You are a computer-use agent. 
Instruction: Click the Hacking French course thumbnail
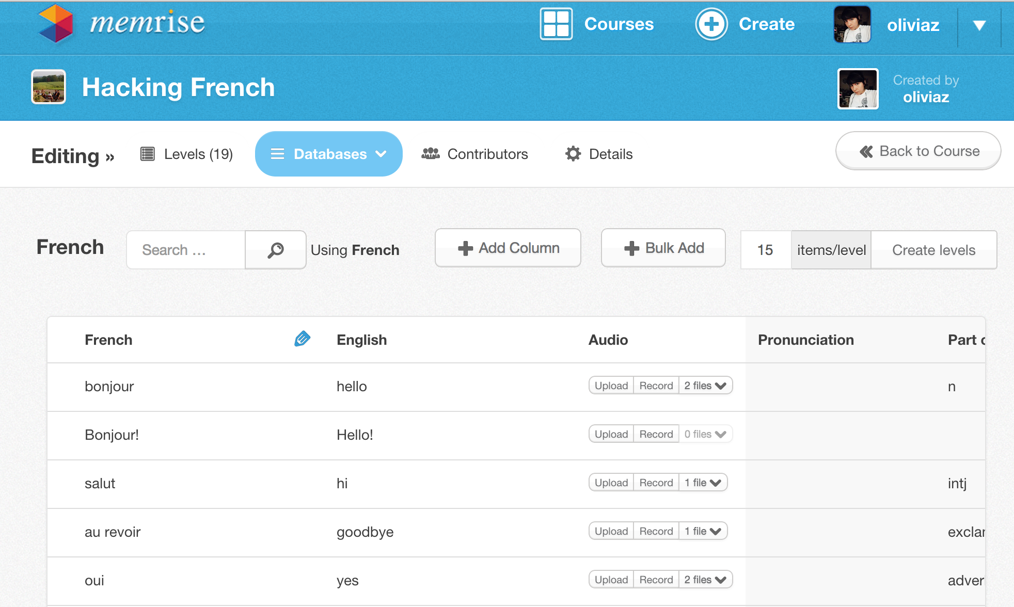pos(49,87)
